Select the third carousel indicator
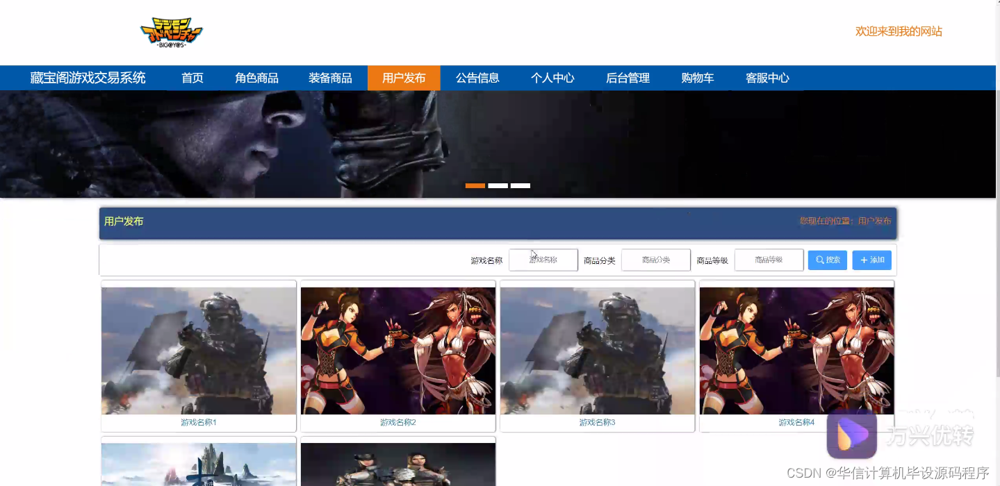Viewport: 1000px width, 486px height. [521, 186]
